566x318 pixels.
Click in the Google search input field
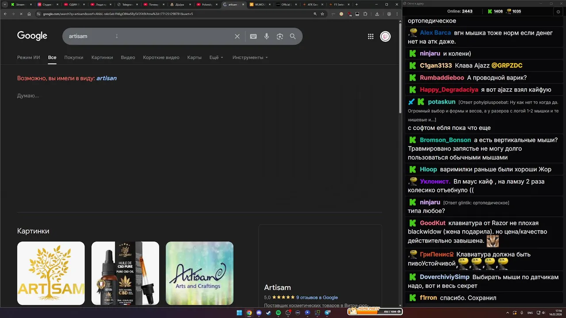coord(150,36)
